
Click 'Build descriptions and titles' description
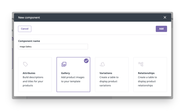click(33, 81)
